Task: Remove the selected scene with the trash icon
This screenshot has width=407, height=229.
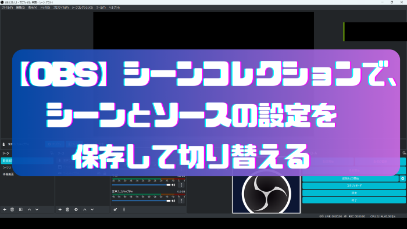Action: (12, 209)
